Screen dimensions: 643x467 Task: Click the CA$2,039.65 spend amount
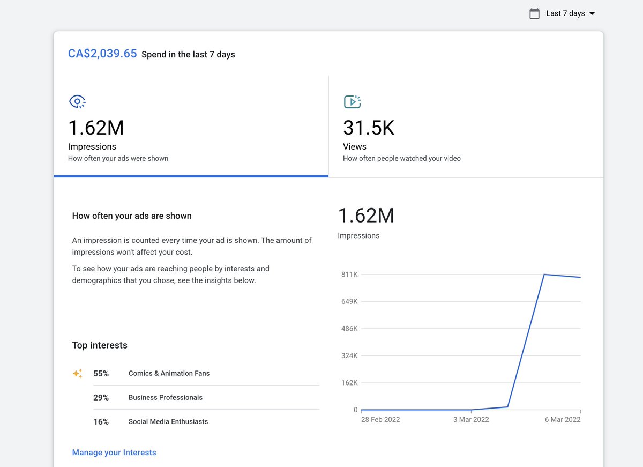pyautogui.click(x=102, y=54)
